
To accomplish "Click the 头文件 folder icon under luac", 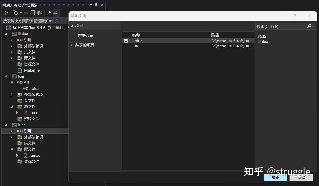I will point(20,143).
